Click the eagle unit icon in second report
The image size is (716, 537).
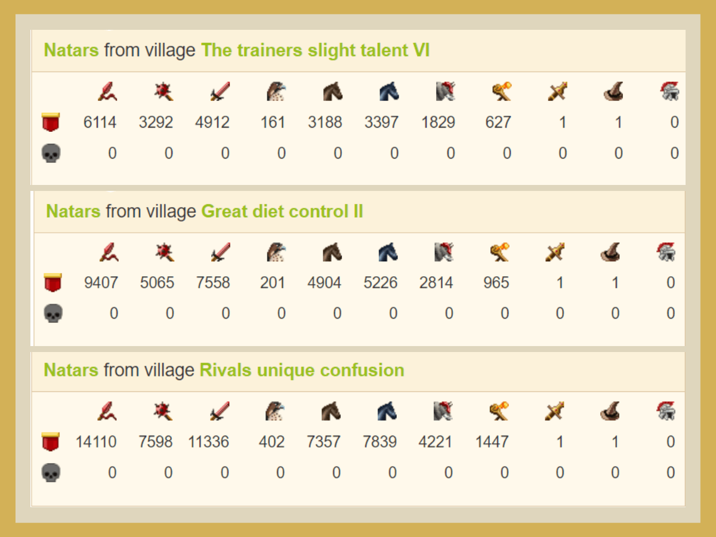coord(276,252)
